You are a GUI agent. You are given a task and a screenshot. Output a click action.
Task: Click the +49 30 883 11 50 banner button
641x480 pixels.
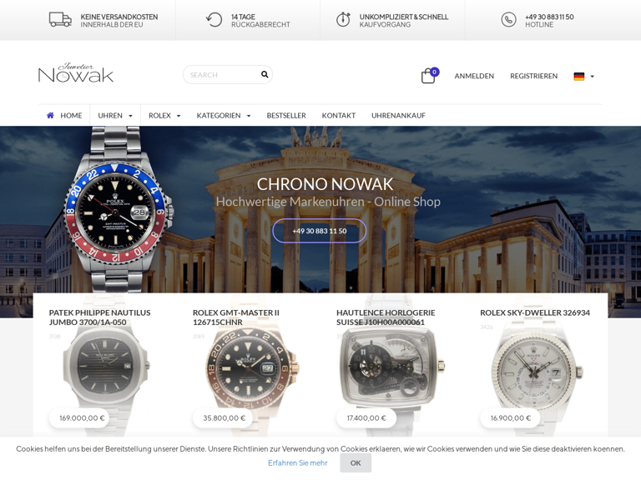[x=320, y=231]
